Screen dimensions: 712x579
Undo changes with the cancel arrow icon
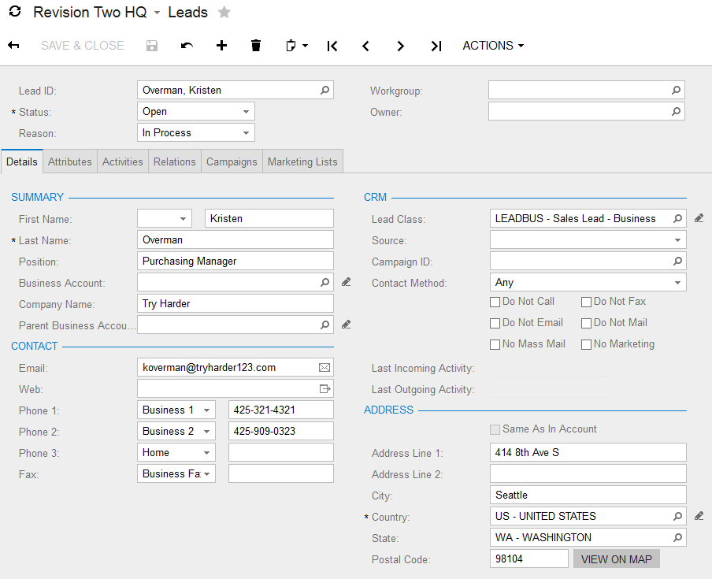click(x=187, y=46)
